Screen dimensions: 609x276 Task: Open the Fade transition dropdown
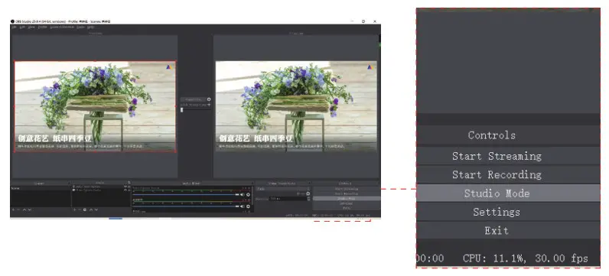pos(283,189)
